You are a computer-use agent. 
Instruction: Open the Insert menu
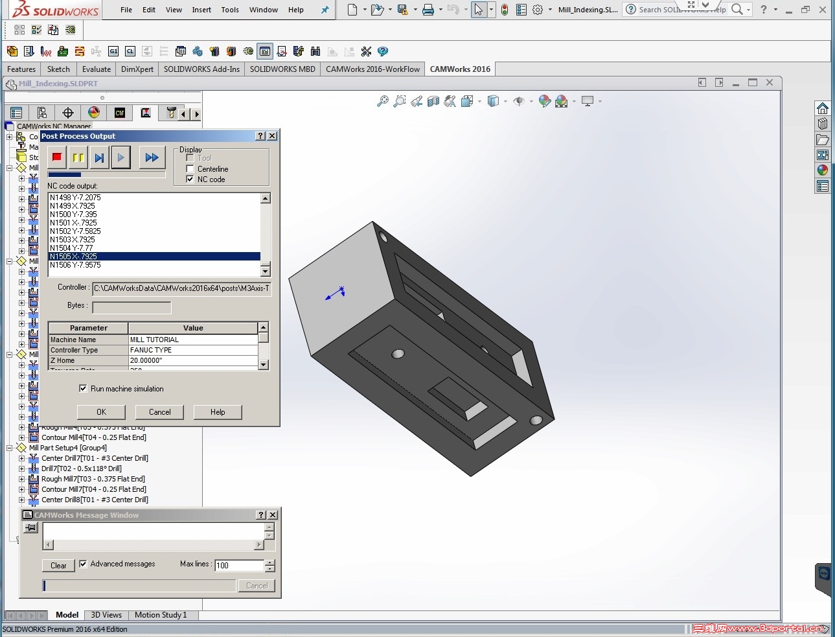point(201,10)
